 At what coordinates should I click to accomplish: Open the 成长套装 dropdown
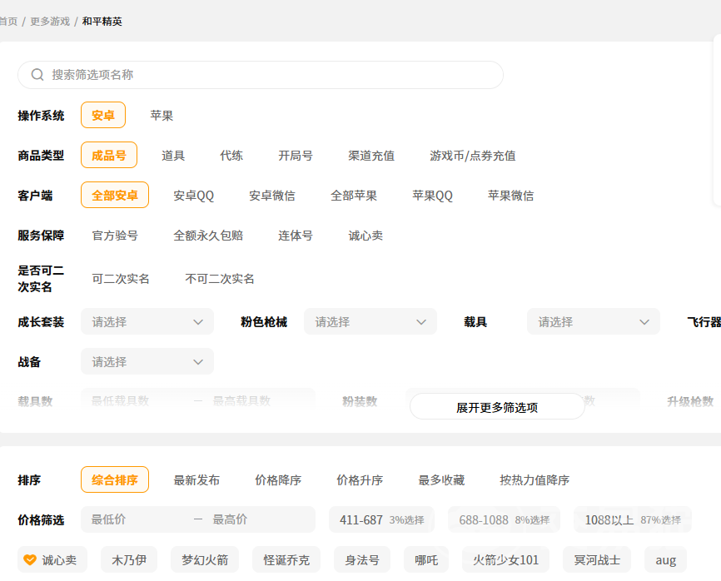[x=147, y=322]
